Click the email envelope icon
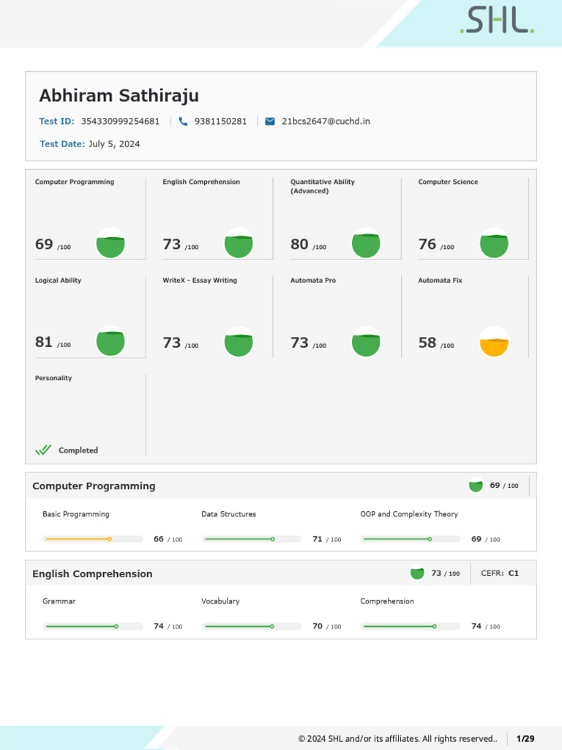This screenshot has width=562, height=750. (x=270, y=122)
